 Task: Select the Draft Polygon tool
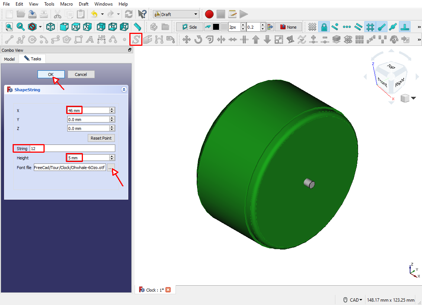tap(67, 39)
